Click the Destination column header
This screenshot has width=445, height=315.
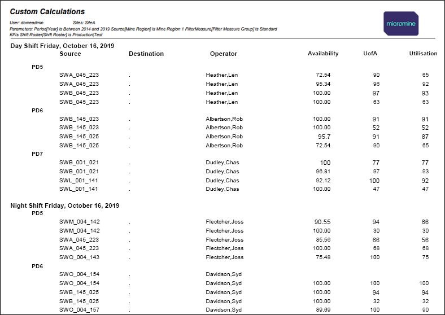pos(146,54)
